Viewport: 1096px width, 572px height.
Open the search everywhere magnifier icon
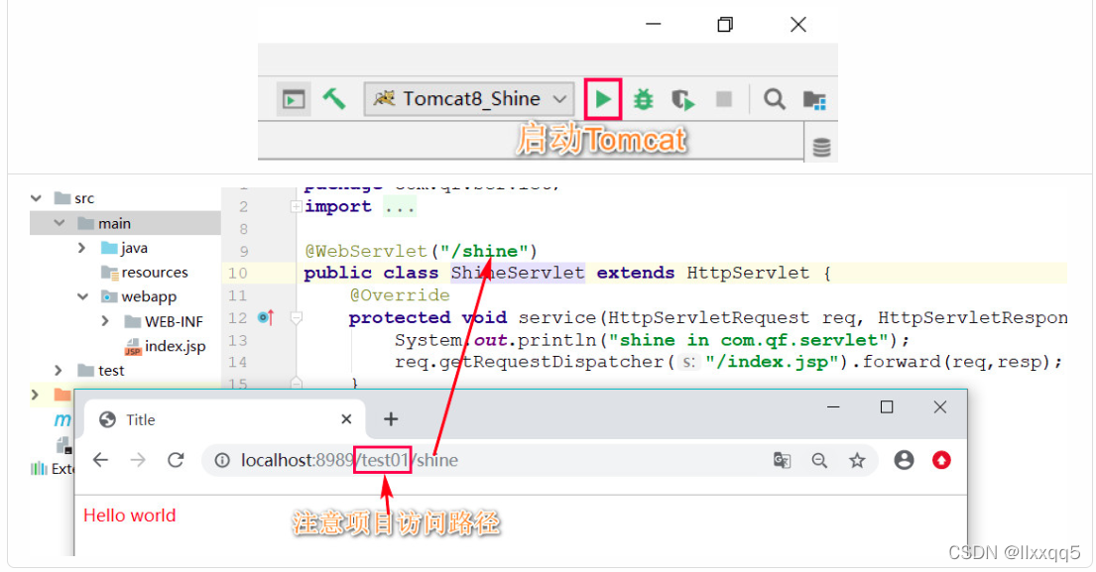[x=774, y=99]
